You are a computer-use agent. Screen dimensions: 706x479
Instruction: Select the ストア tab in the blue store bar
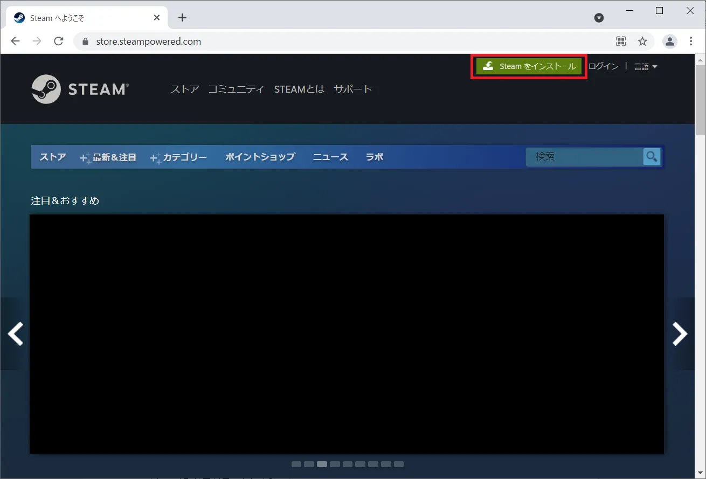pos(53,157)
